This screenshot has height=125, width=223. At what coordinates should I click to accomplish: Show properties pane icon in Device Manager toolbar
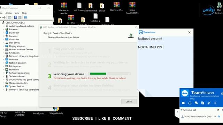[x=10, y=17]
